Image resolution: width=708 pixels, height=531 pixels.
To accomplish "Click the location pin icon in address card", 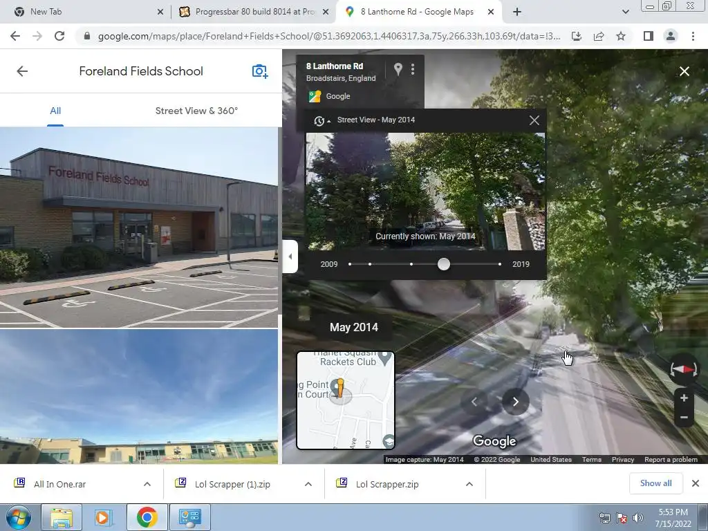I will point(398,69).
